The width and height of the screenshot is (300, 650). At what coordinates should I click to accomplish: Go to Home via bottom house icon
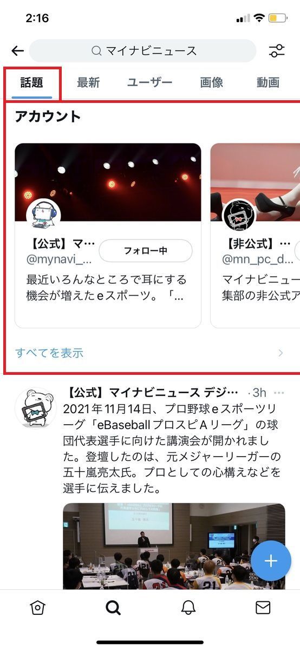click(37, 608)
